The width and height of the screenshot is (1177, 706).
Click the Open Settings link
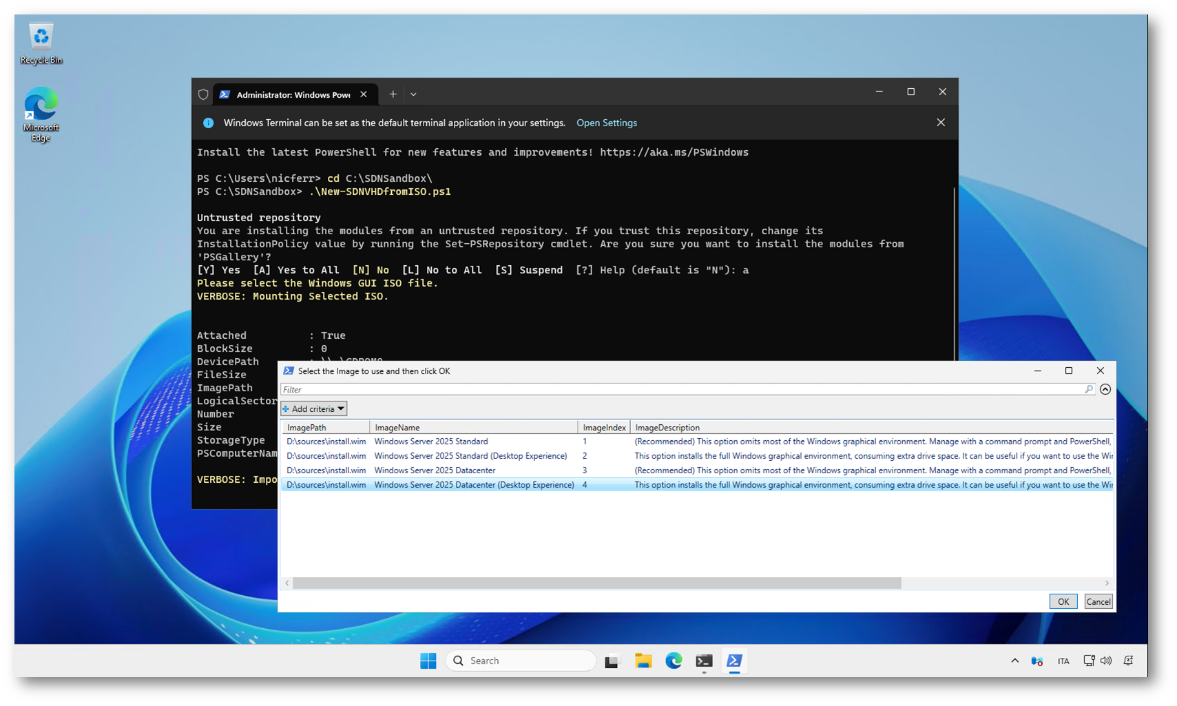coord(606,123)
